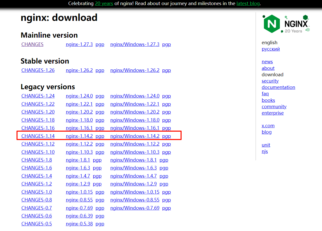Viewport: 322px width, 231px height.
Task: Download nginx/Windows-1.4.7
Action: click(134, 176)
